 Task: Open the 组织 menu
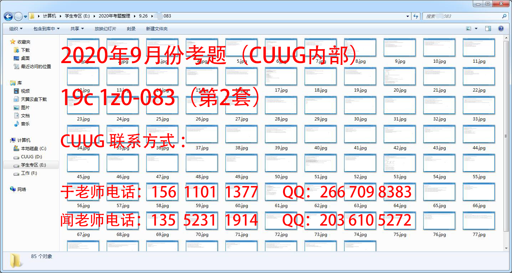(x=16, y=29)
